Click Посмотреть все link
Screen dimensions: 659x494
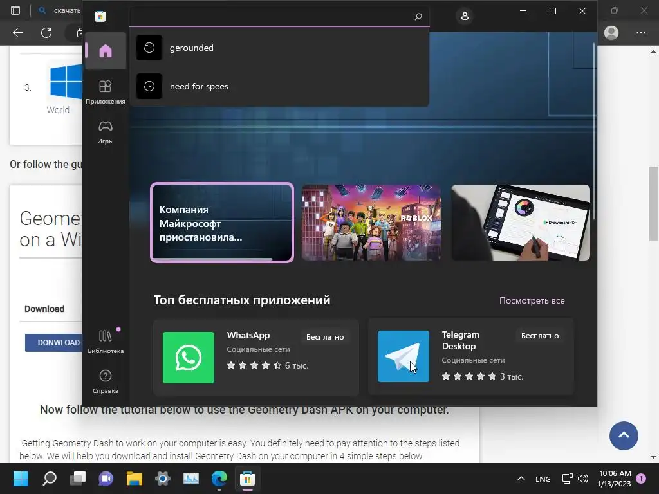pos(532,300)
